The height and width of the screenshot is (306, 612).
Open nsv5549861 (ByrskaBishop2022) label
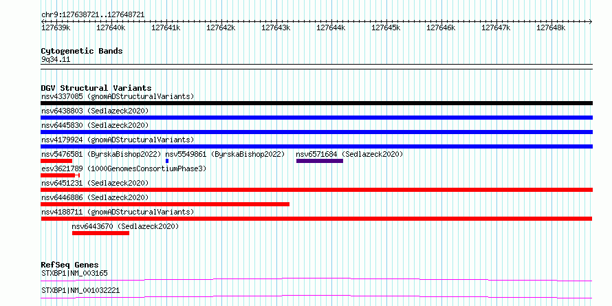226,154
